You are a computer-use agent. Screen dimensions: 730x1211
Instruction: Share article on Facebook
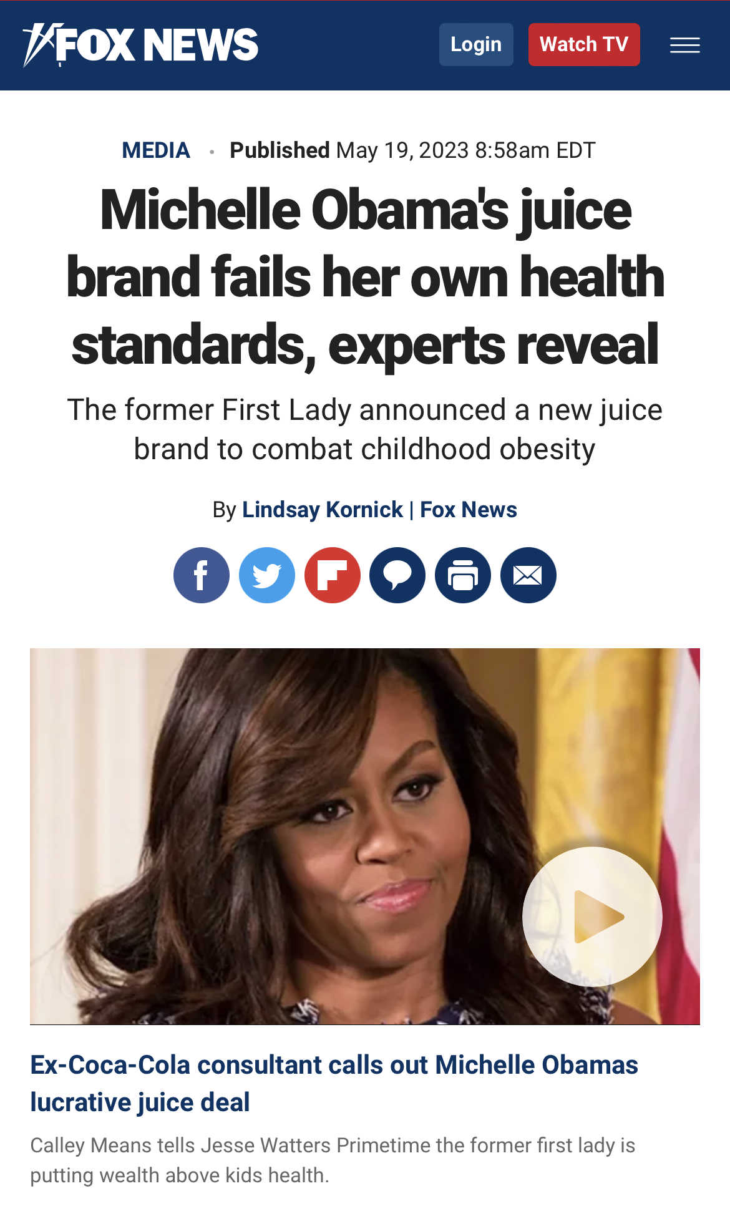click(201, 575)
